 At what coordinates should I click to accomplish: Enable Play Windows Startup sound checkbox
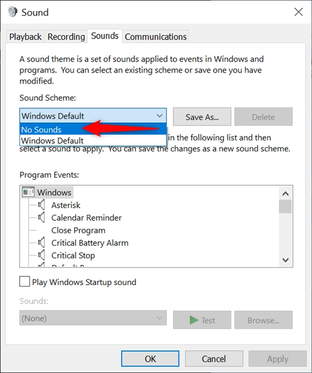point(25,281)
